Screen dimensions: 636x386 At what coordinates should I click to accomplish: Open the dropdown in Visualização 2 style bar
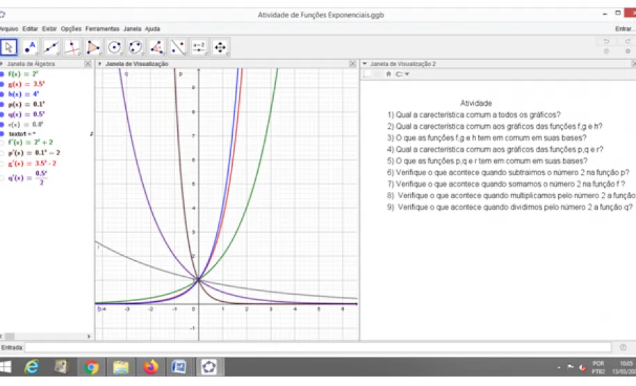pos(407,74)
